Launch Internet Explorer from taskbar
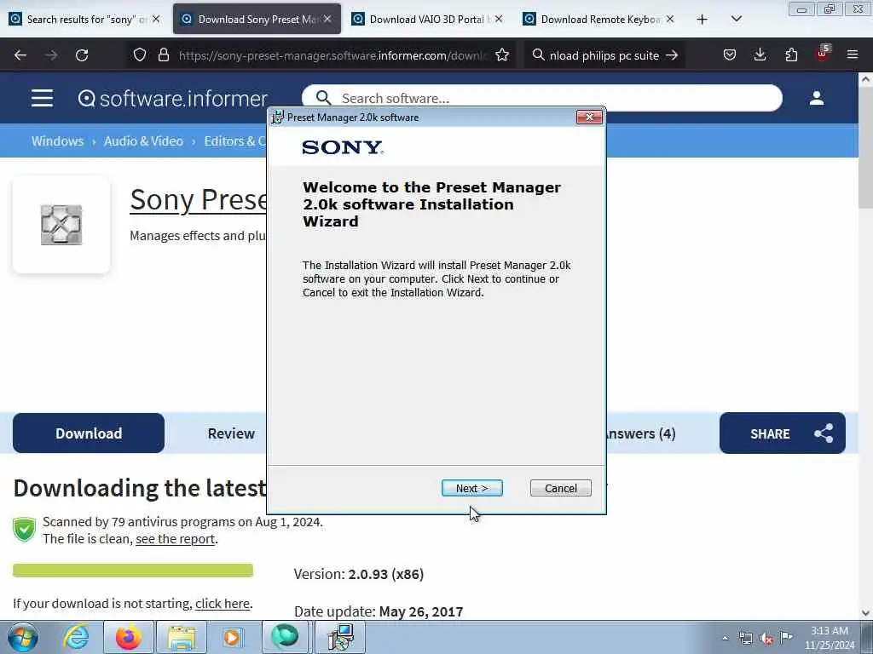This screenshot has height=654, width=873. pyautogui.click(x=76, y=637)
